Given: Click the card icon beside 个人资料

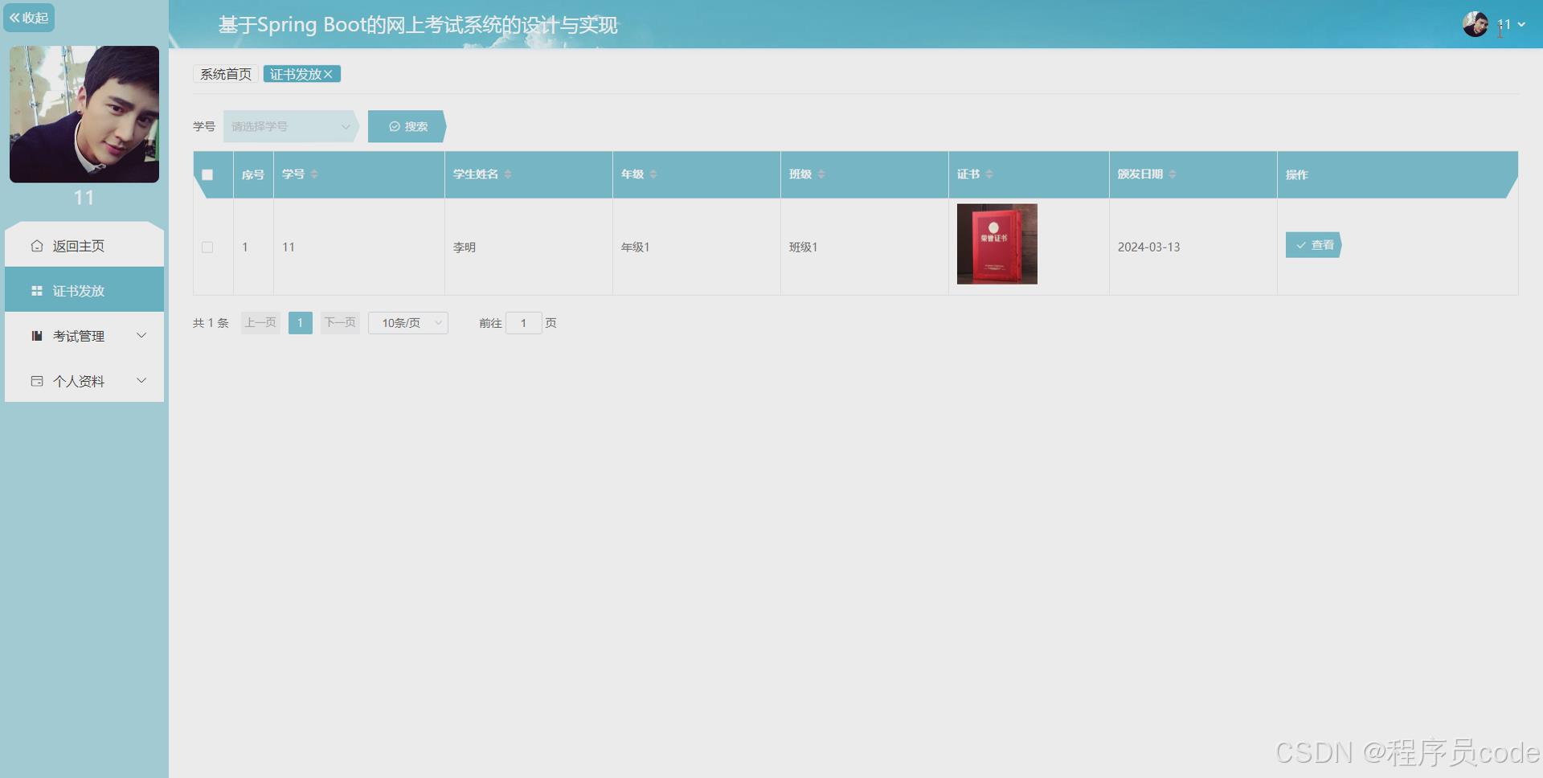Looking at the screenshot, I should pyautogui.click(x=37, y=381).
